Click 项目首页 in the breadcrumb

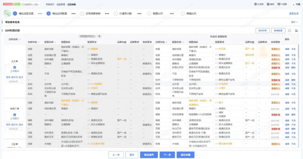[x=50, y=4]
